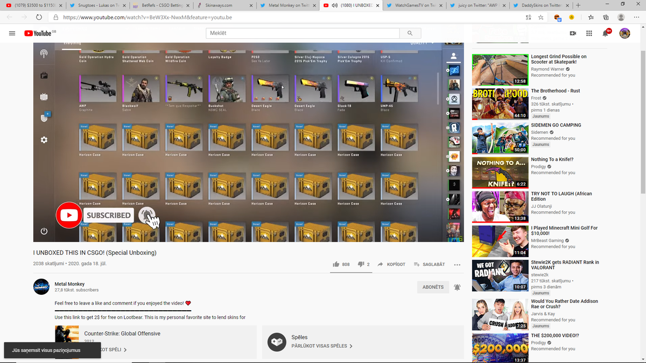This screenshot has height=363, width=646.
Task: Open the Edge profile icon
Action: (621, 17)
